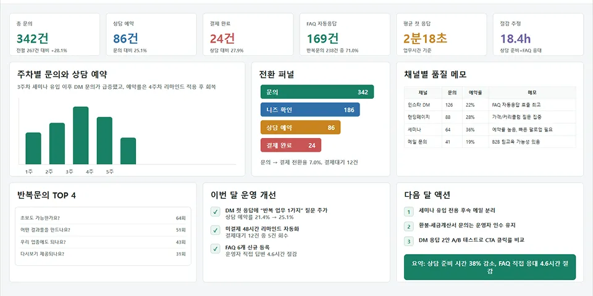Click number 1 badge beside 세미나 유입 전용 후속 메일
This screenshot has height=296, width=593.
[x=408, y=212]
